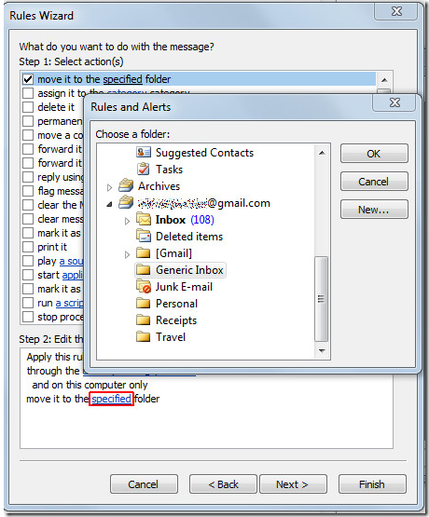
Task: Pick the Junk E-mail folder icon
Action: point(144,287)
